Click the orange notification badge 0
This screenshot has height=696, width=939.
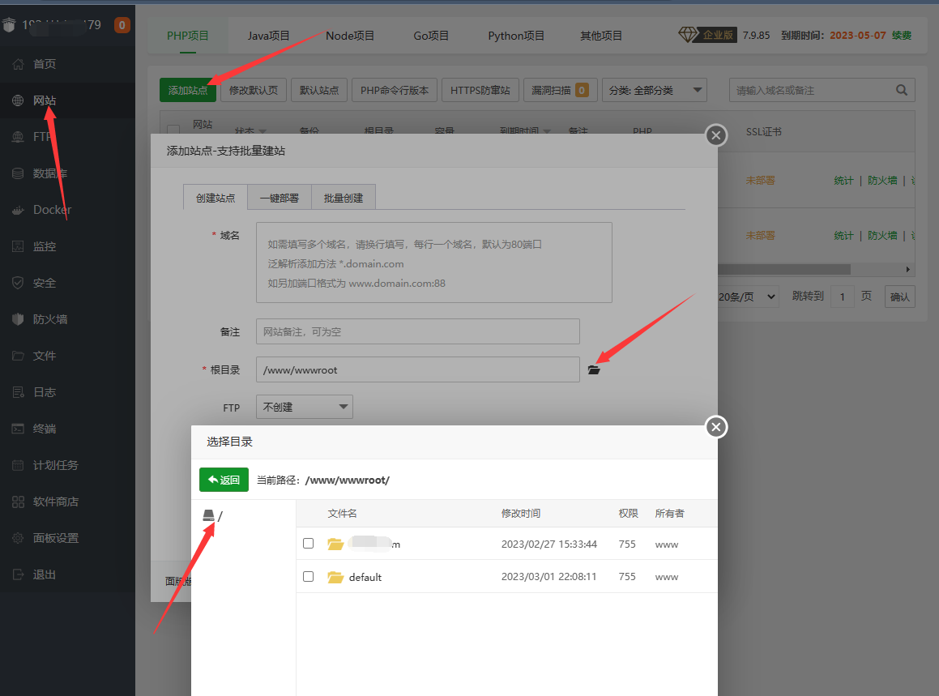122,25
